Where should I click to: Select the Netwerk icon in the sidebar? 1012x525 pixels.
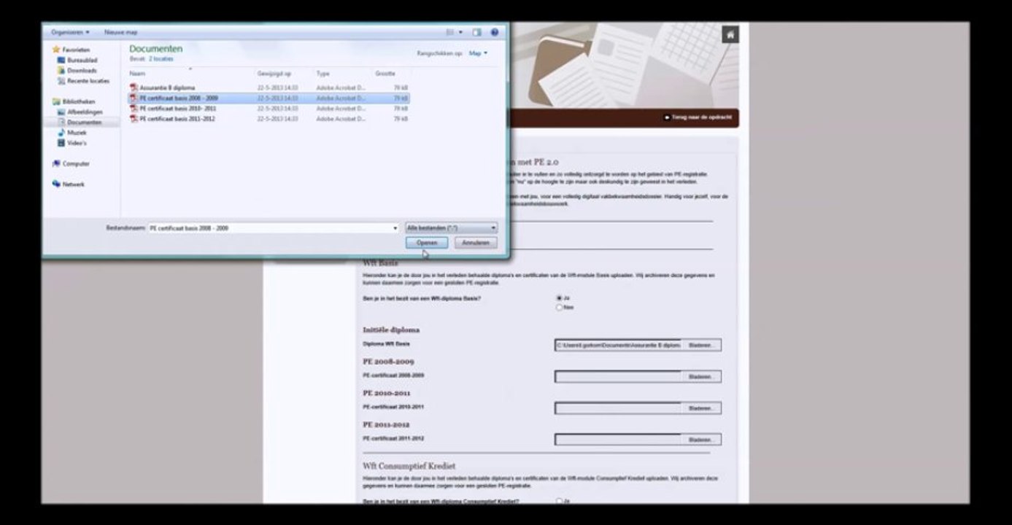tap(56, 184)
